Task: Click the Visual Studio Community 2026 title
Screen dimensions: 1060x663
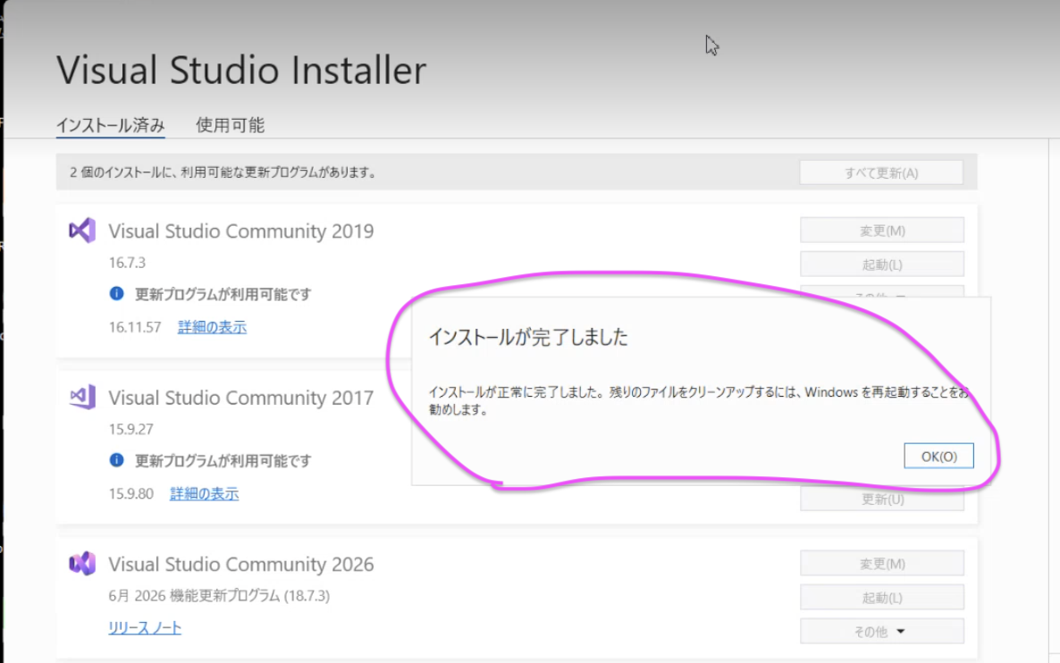Action: coord(241,564)
